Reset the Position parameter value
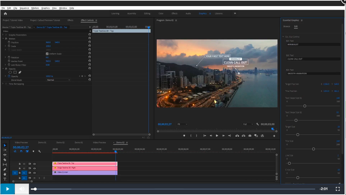 click(89, 42)
